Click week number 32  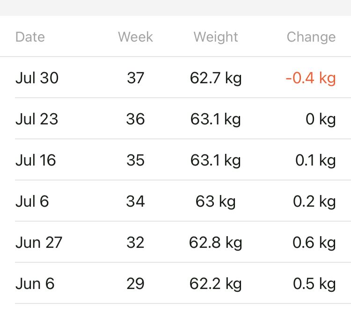click(135, 243)
